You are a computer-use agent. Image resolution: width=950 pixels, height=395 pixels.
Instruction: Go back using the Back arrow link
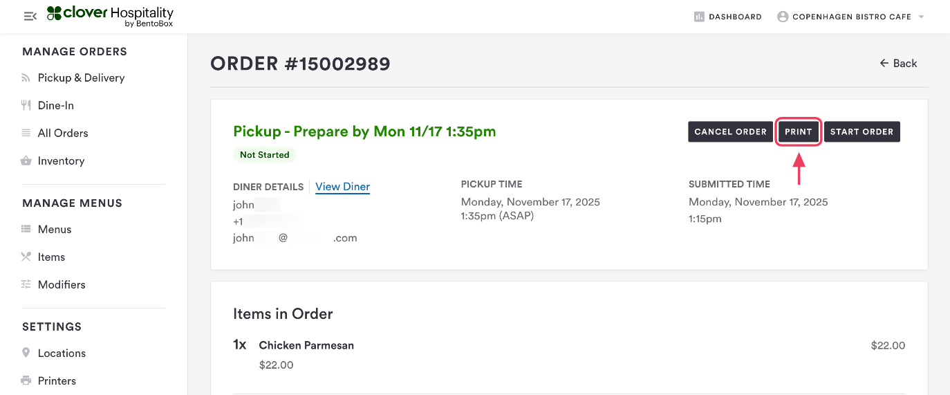click(x=898, y=63)
